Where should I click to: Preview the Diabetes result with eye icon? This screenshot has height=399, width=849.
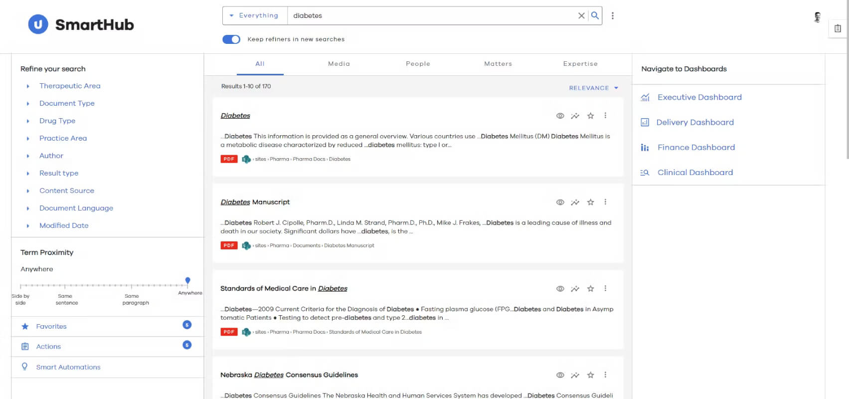[x=560, y=116]
